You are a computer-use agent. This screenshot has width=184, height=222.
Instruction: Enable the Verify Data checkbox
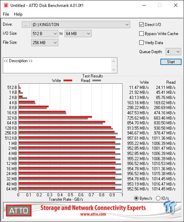[141, 43]
